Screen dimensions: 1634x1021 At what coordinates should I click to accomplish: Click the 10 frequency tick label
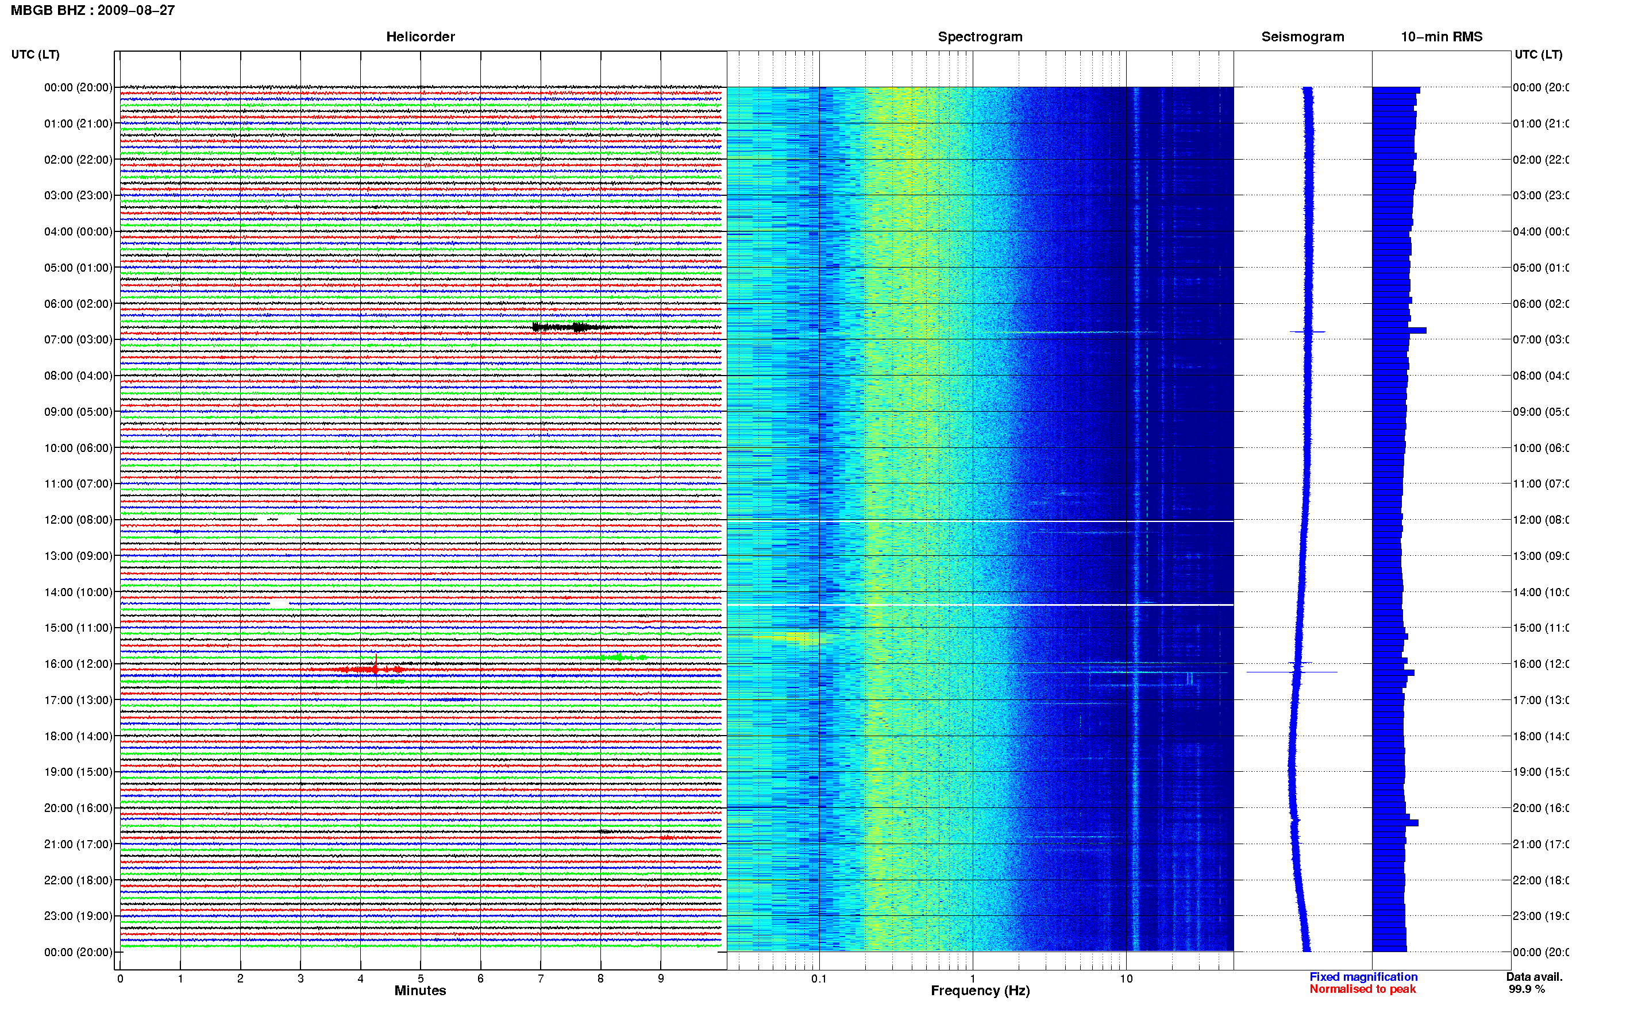click(x=1126, y=979)
